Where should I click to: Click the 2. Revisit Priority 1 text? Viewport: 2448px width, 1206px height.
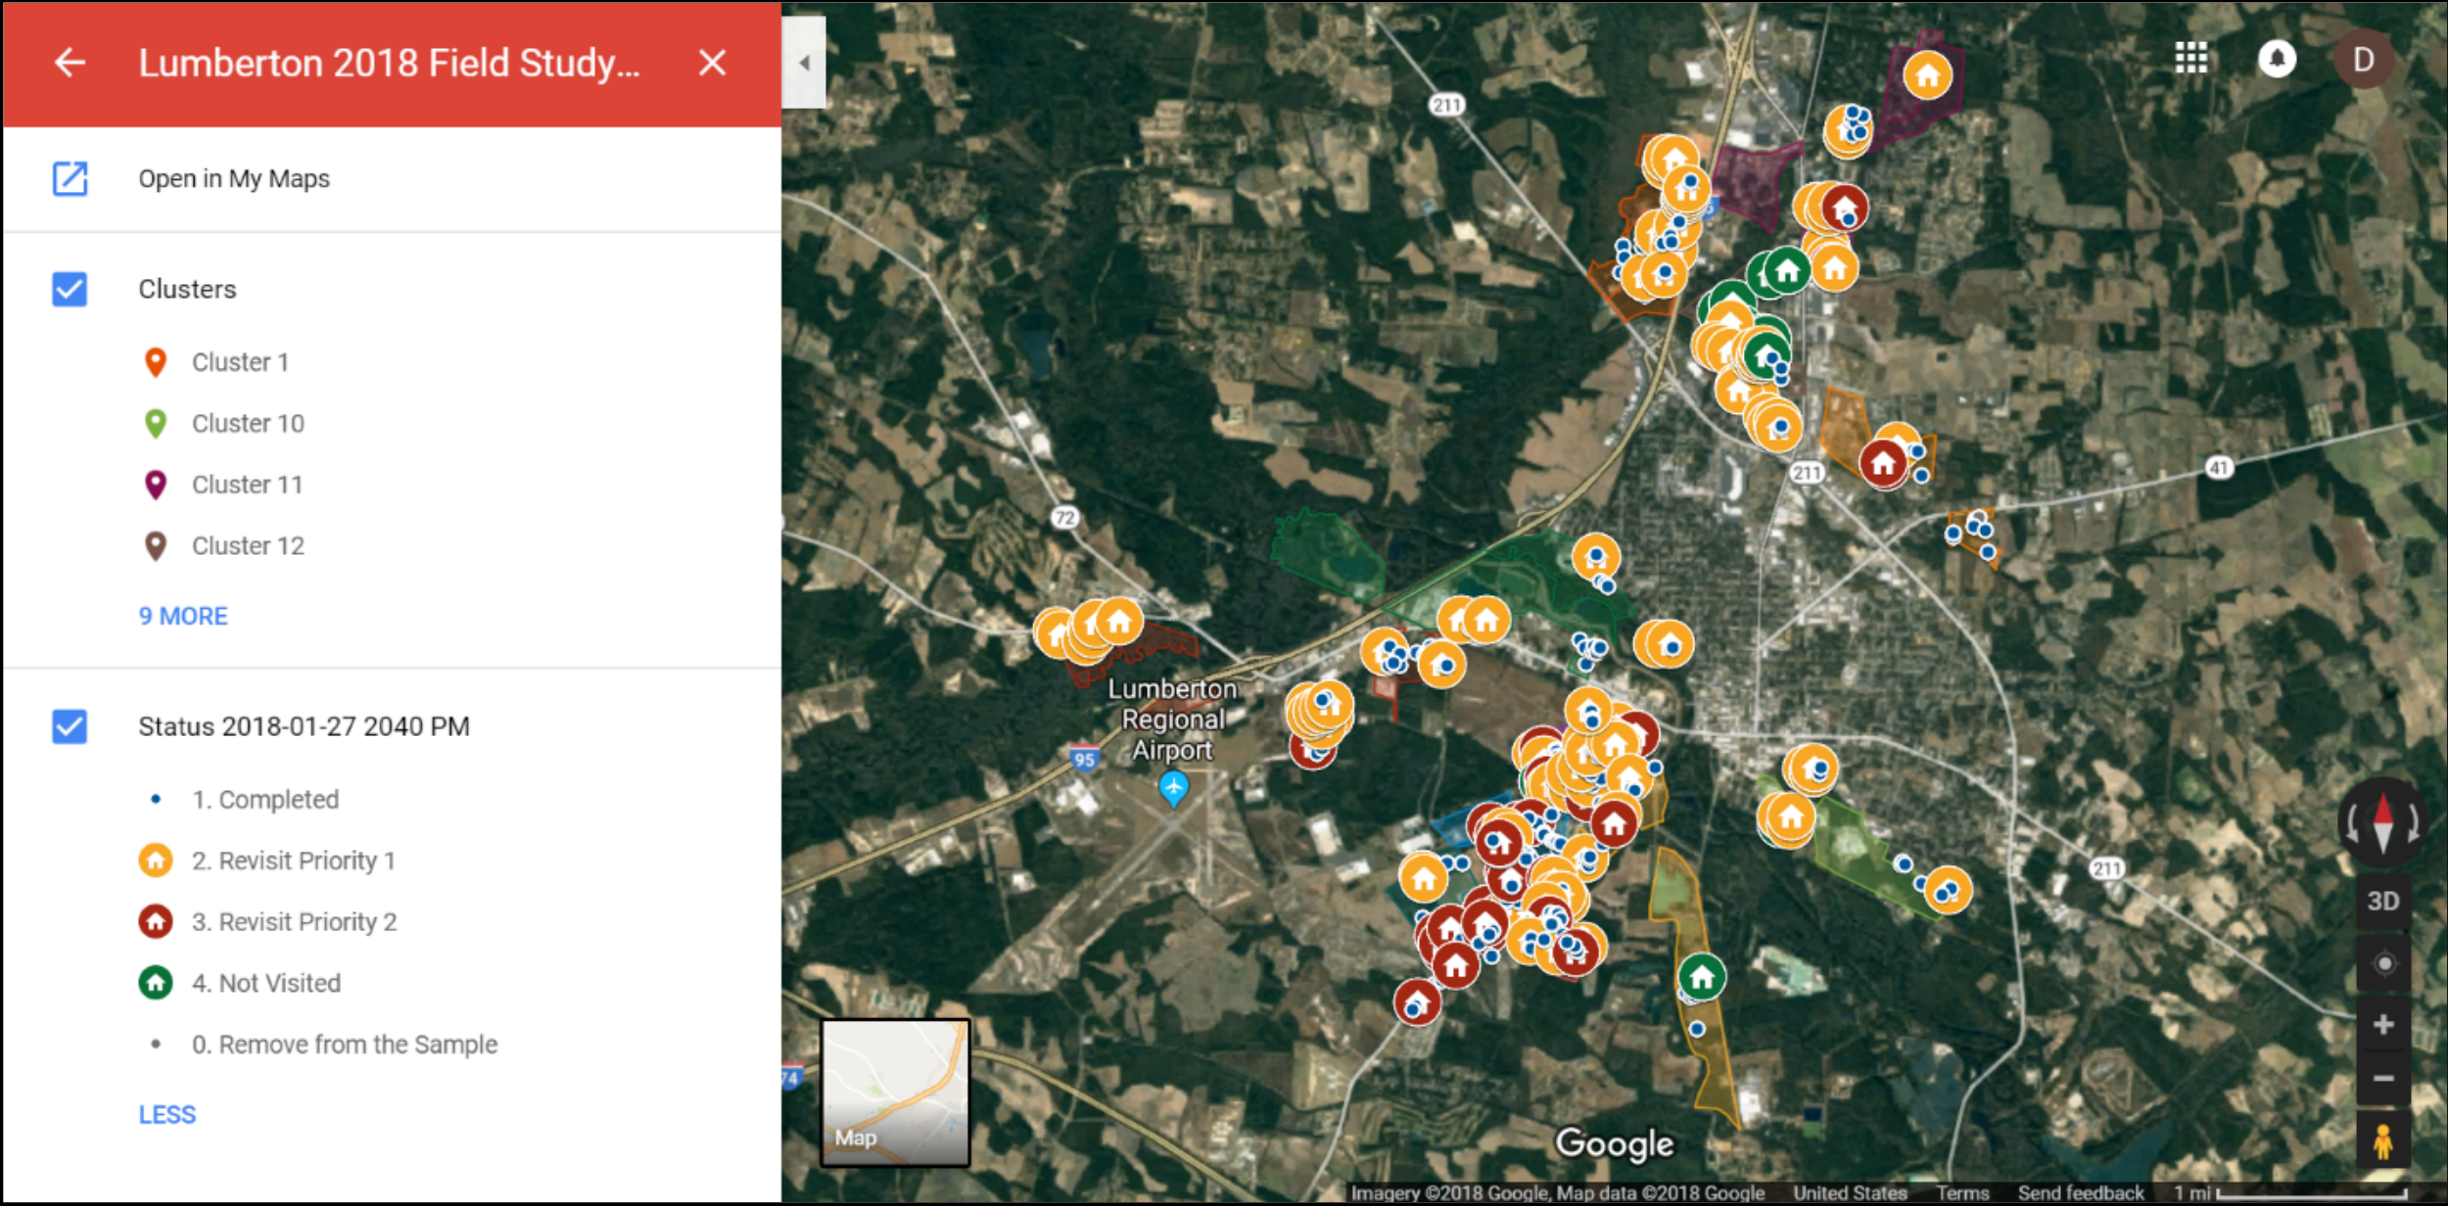tap(294, 860)
